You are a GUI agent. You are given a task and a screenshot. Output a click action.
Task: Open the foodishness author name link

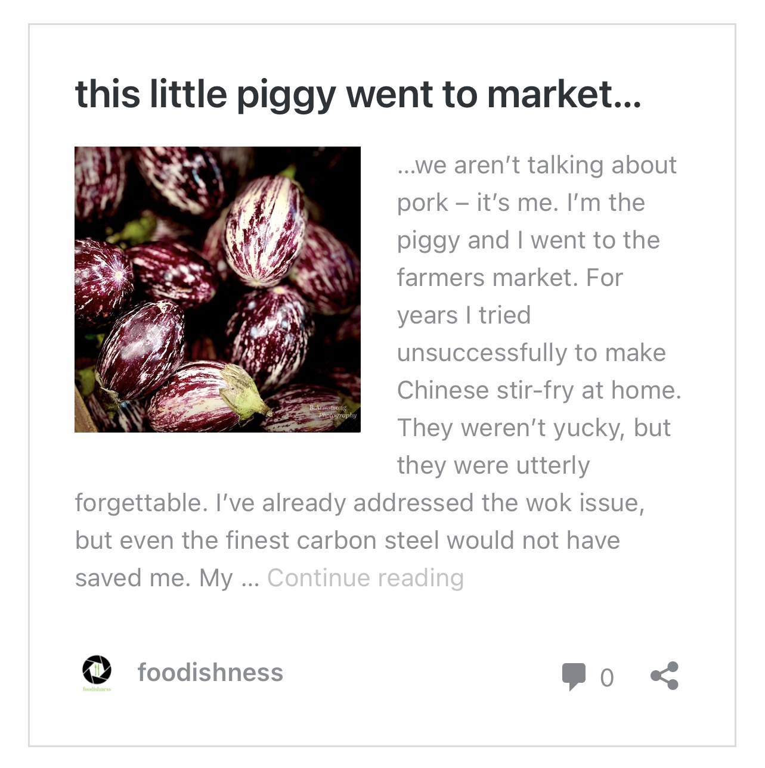210,673
